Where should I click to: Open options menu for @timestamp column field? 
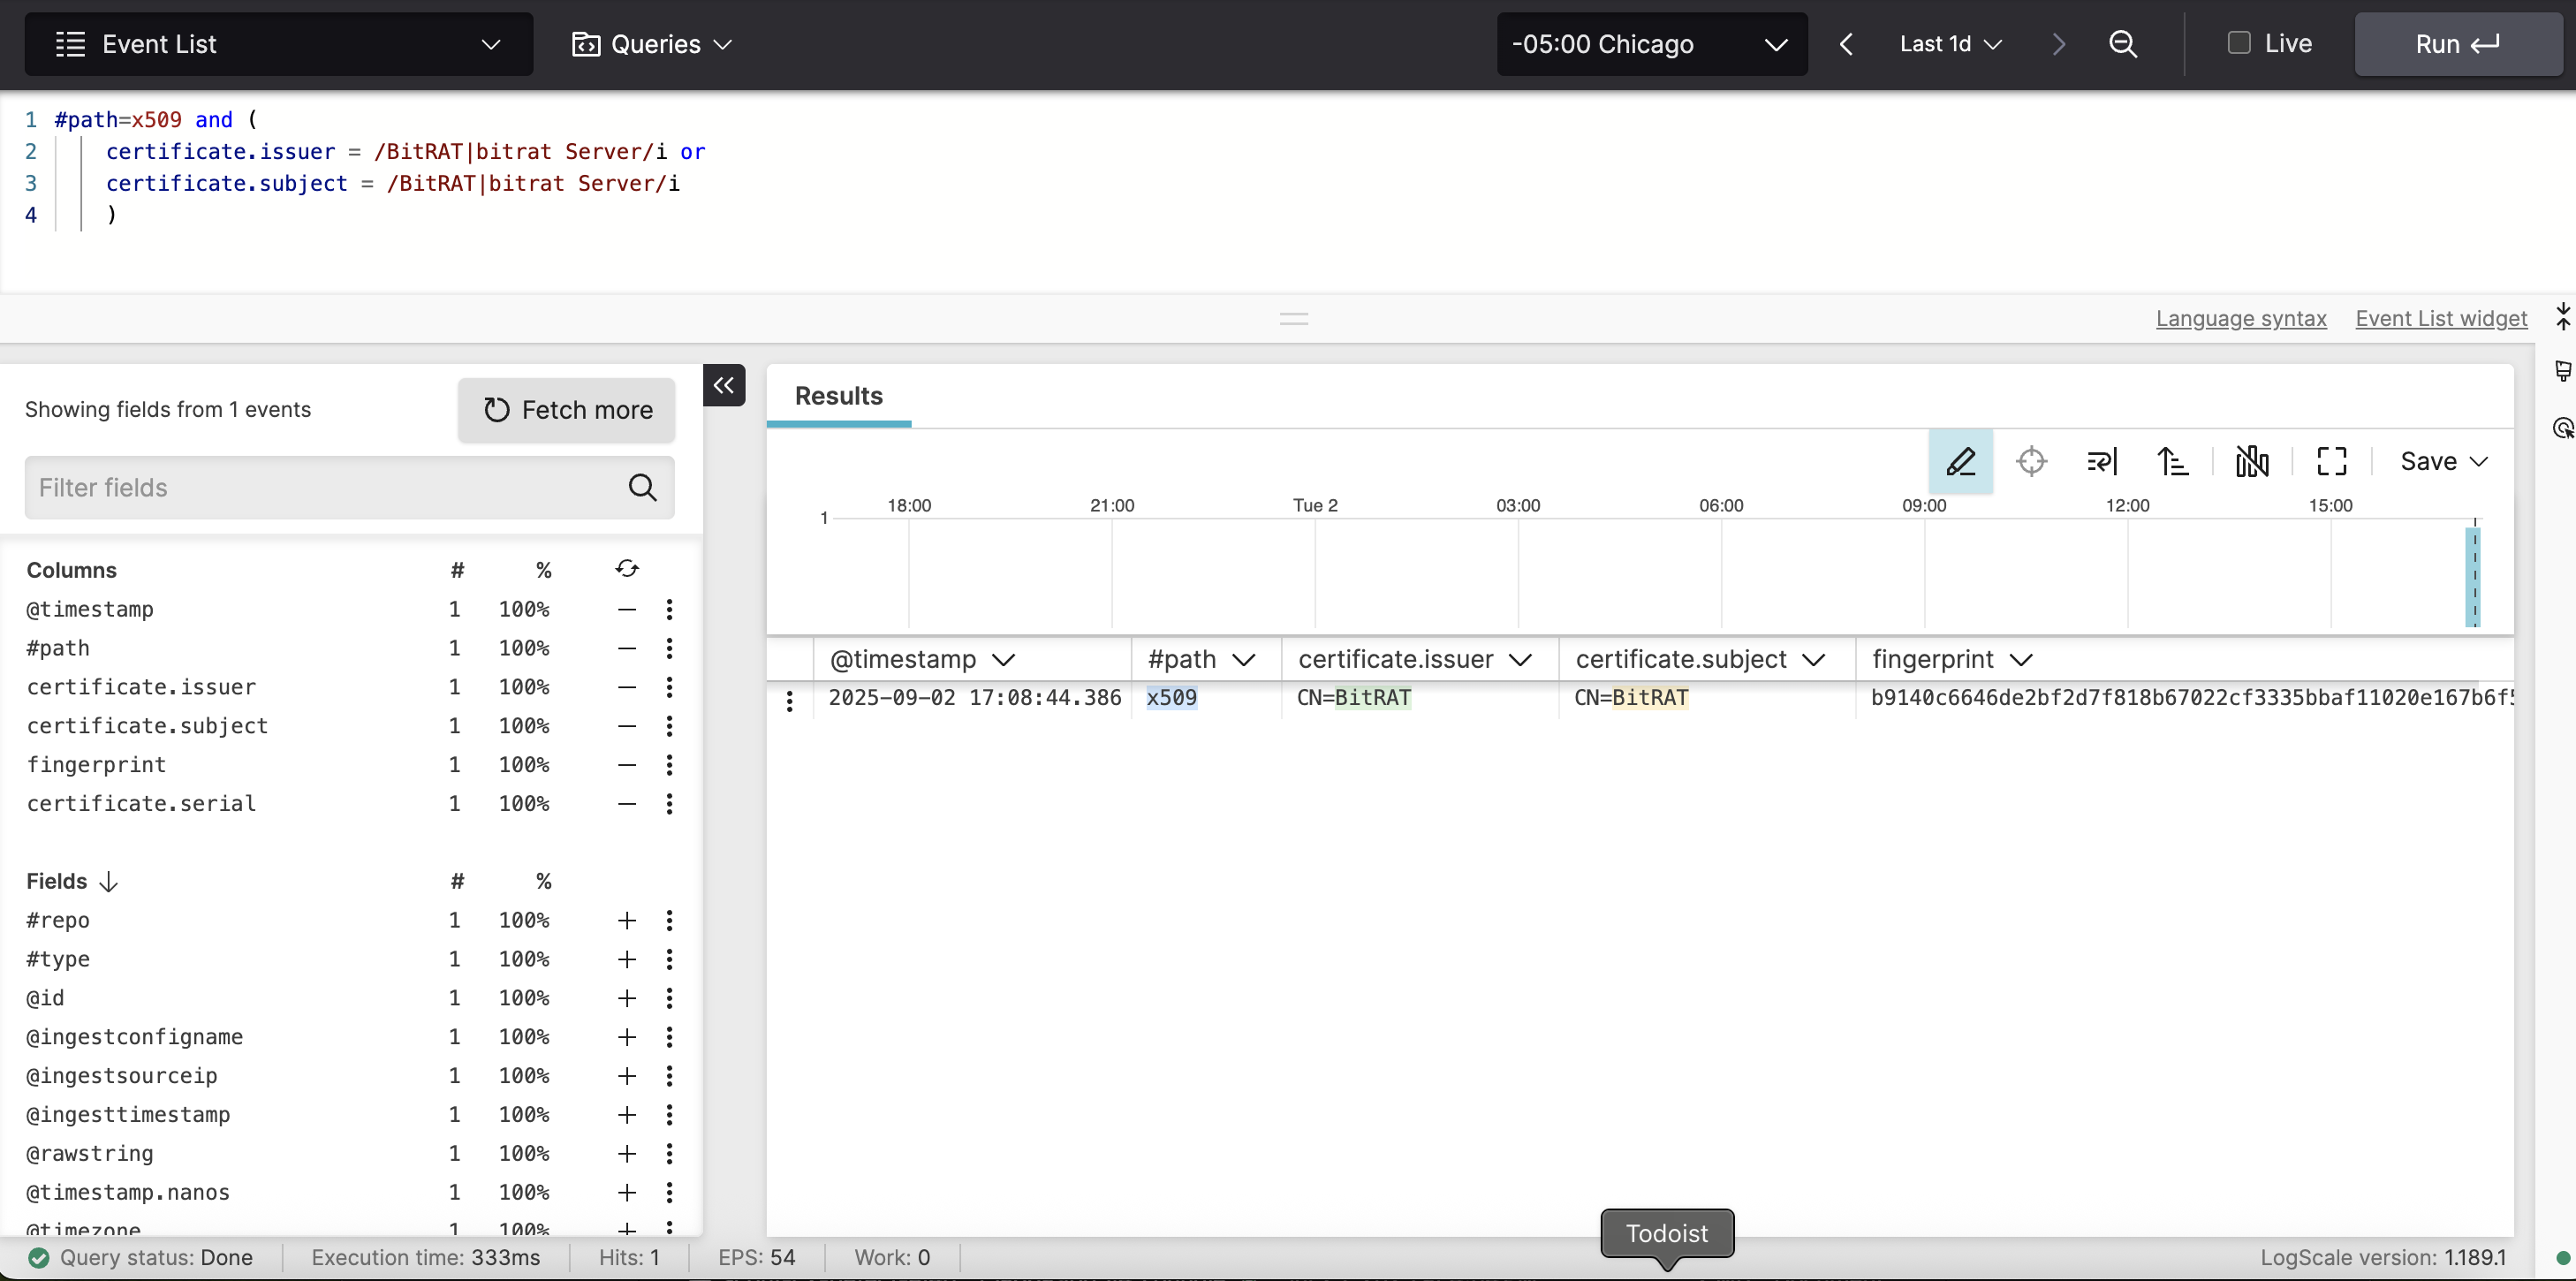[x=669, y=609]
